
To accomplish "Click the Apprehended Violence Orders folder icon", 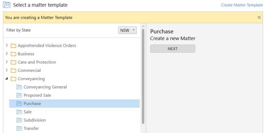I will pos(13,45).
